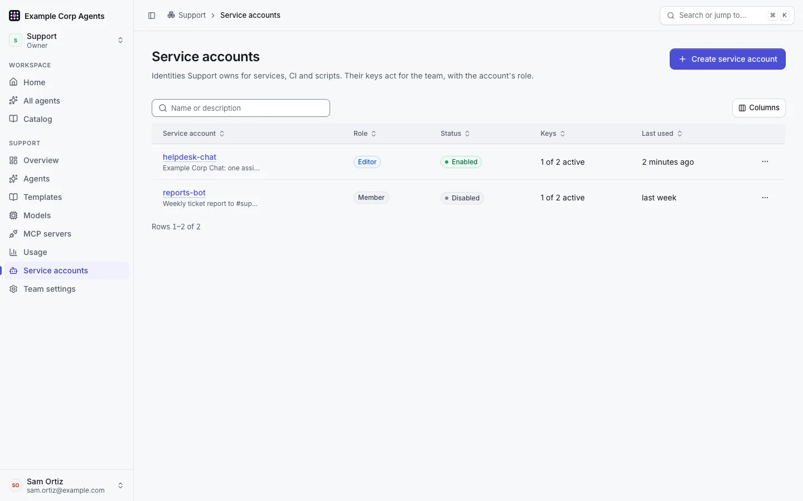803x501 pixels.
Task: Open row actions for helpdesk-chat
Action: (765, 161)
